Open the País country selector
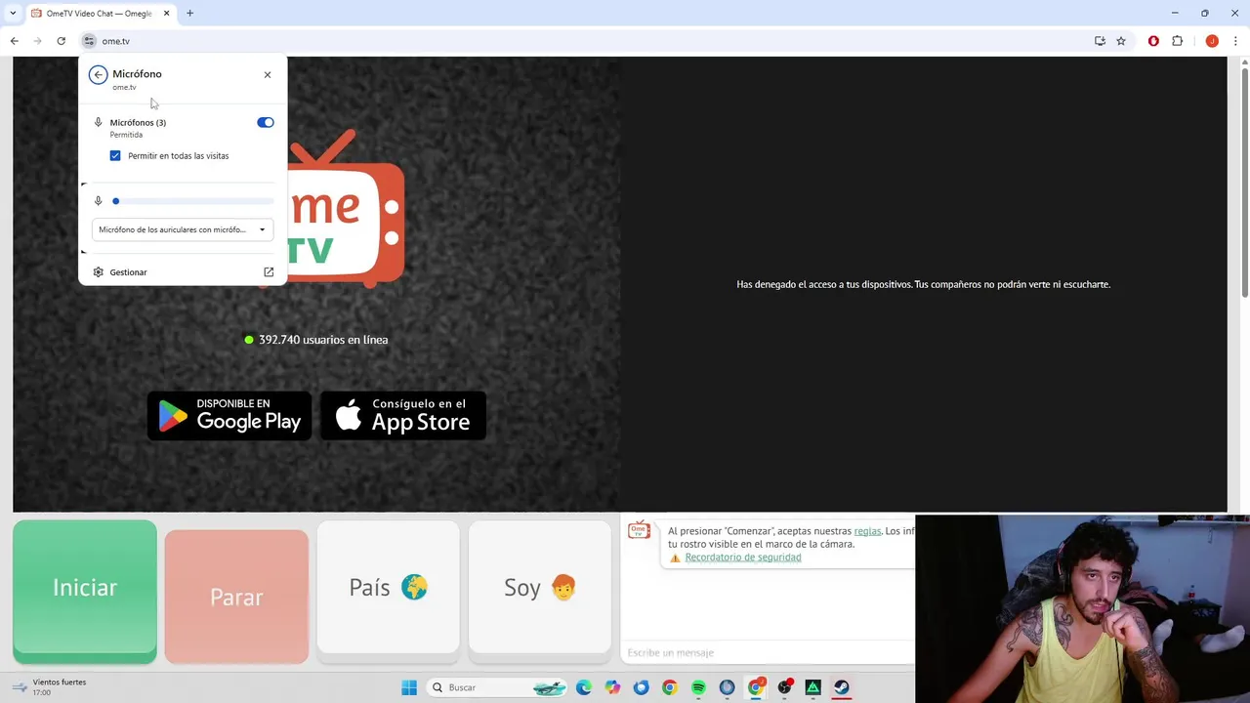 [388, 587]
